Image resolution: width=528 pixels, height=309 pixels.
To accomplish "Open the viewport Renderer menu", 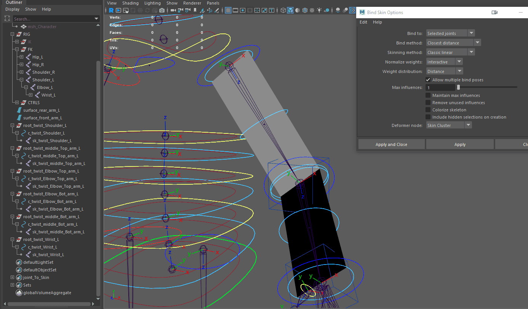I will (192, 3).
